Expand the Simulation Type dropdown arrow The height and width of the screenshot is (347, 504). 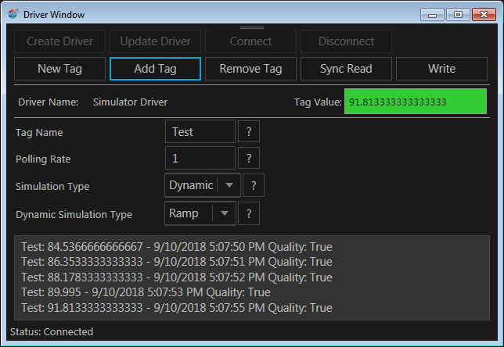(x=229, y=185)
